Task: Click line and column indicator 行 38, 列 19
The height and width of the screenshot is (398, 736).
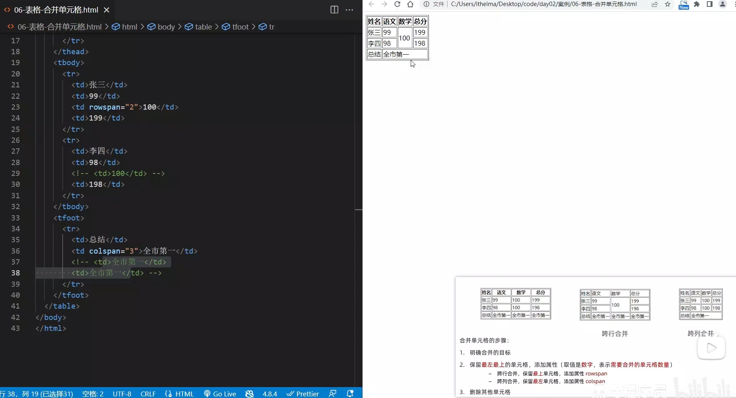Action: [x=37, y=394]
